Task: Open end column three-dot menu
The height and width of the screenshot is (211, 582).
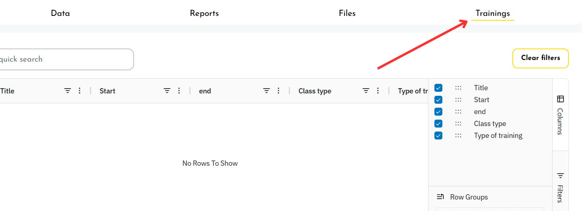Action: [x=278, y=91]
